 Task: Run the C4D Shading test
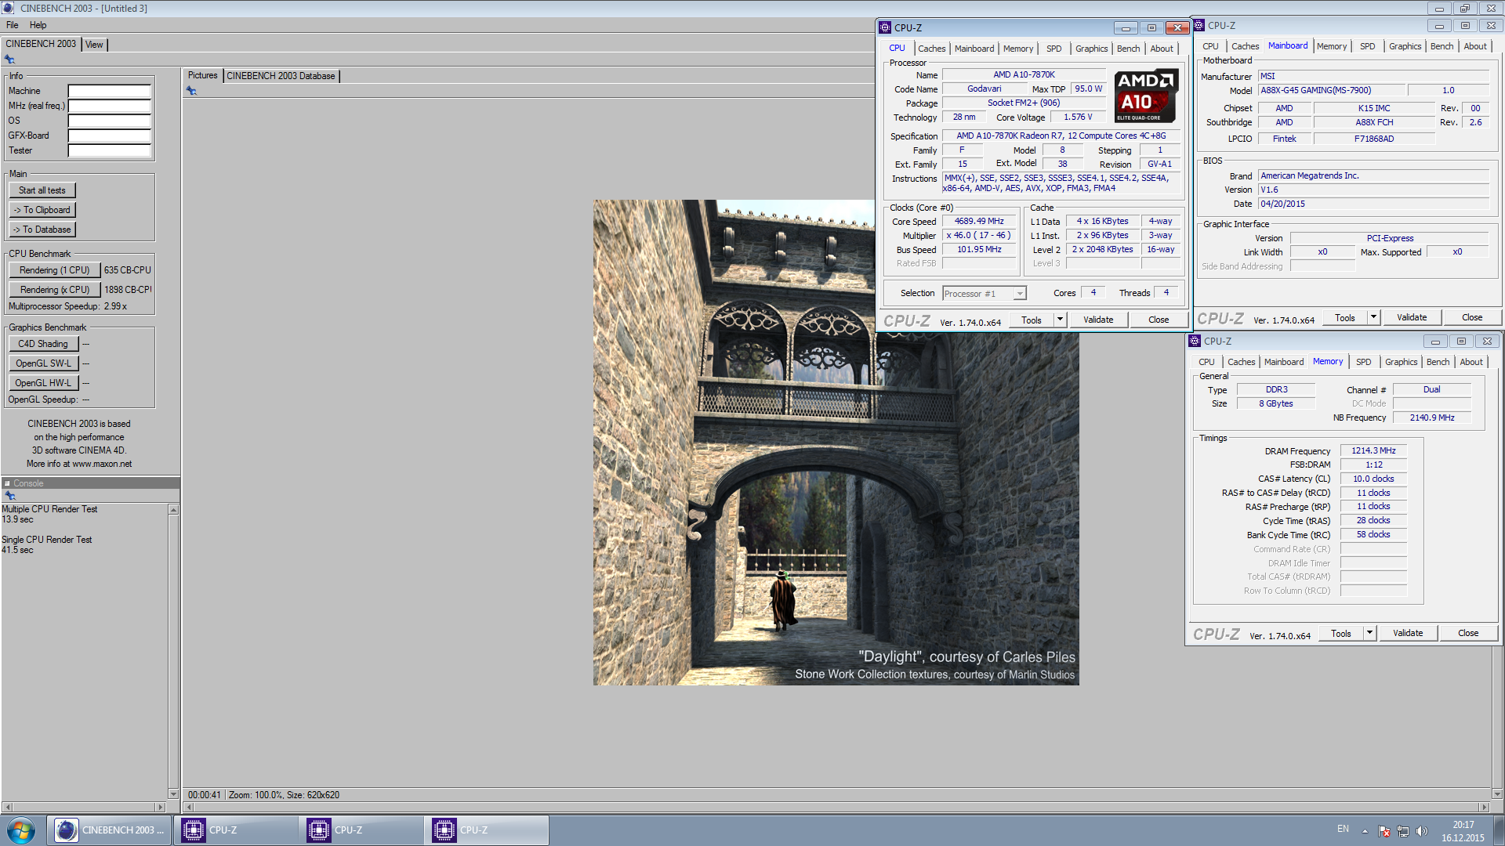(44, 344)
